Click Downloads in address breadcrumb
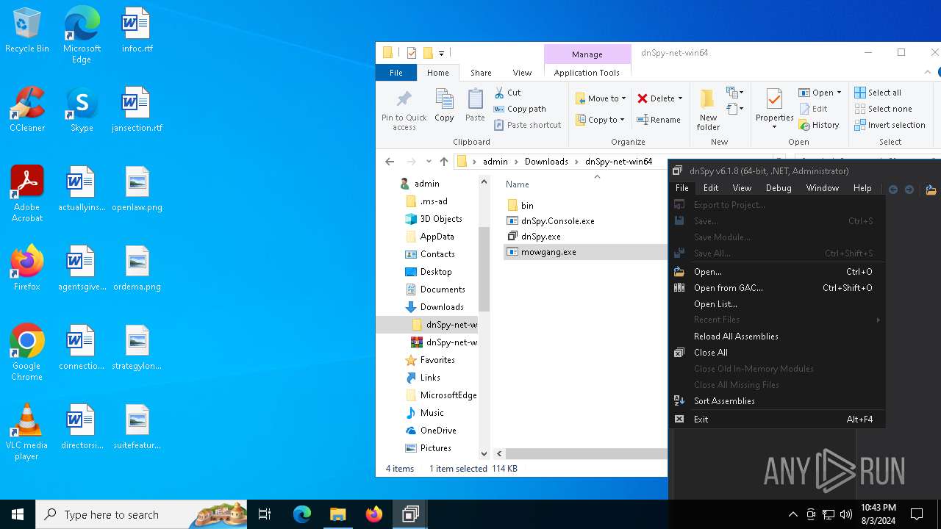This screenshot has width=941, height=529. click(546, 162)
